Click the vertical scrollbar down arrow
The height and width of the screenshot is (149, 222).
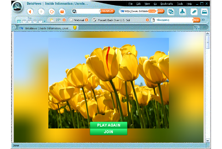208,141
